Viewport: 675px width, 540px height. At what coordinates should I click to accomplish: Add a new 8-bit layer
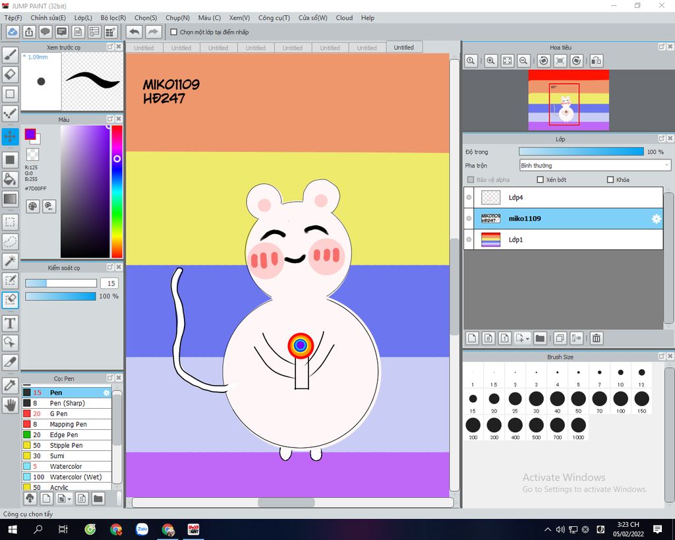coord(488,338)
